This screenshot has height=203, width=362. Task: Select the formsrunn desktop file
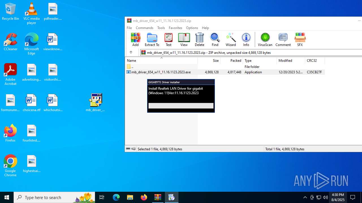click(x=10, y=103)
